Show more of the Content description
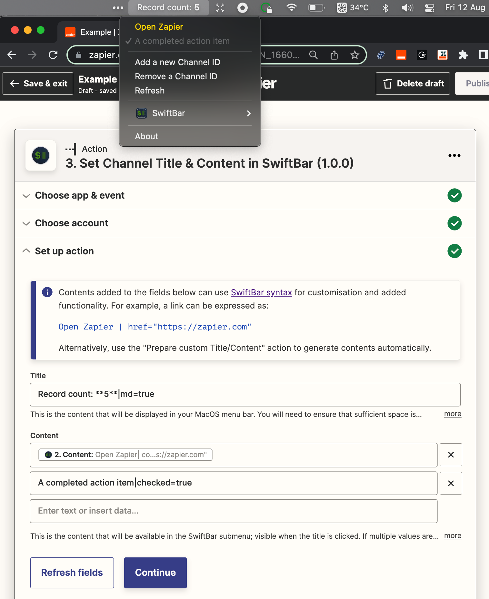 point(453,535)
